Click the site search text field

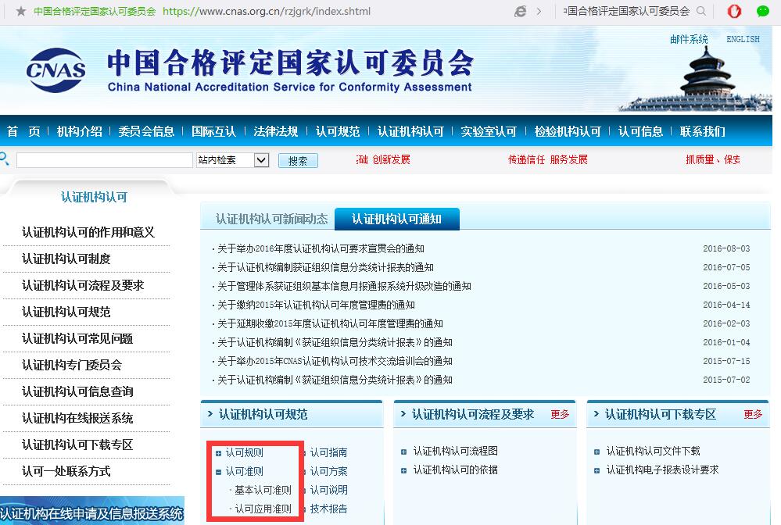coord(105,159)
